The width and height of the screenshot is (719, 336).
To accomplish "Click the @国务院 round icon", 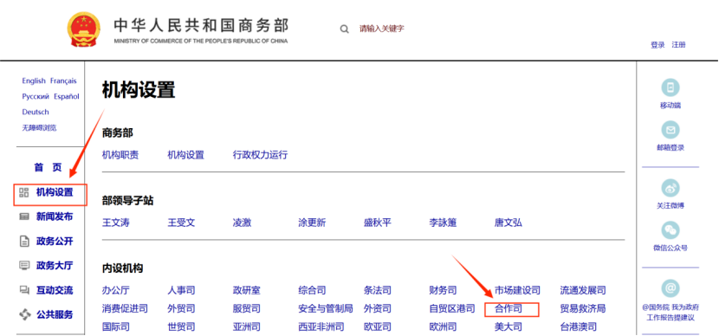I will pyautogui.click(x=670, y=288).
